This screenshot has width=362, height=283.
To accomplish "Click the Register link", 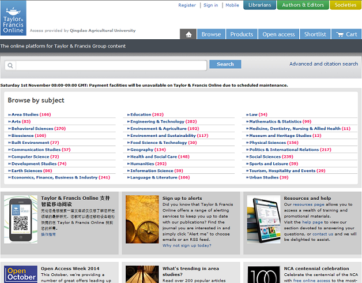I will [187, 5].
